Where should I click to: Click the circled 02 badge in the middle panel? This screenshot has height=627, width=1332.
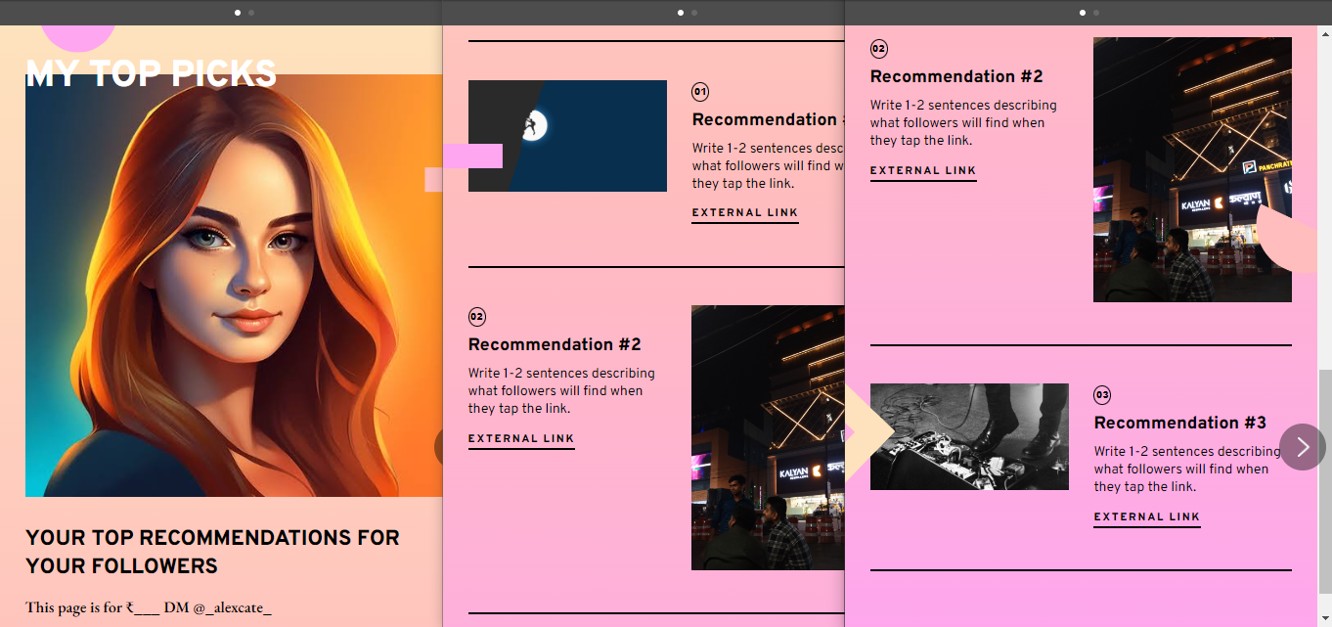click(477, 317)
